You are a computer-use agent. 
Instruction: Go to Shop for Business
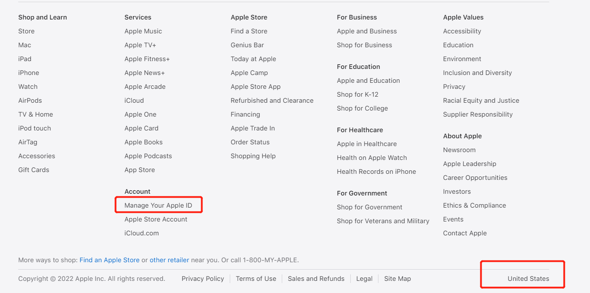364,45
